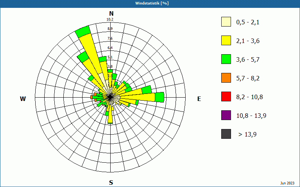Click the 8,2 - 10,8 red legend swatch
This screenshot has height=187, width=300.
point(226,96)
